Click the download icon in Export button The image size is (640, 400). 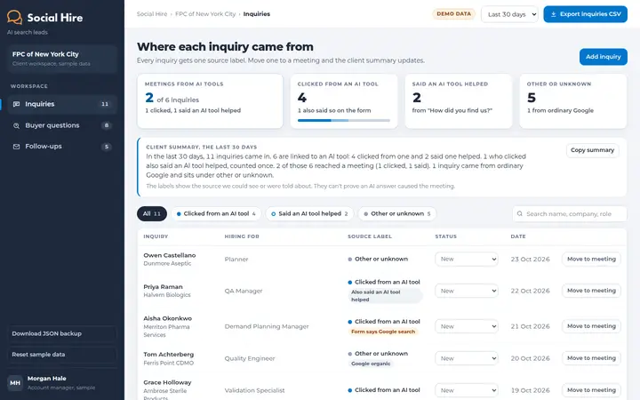(x=554, y=14)
